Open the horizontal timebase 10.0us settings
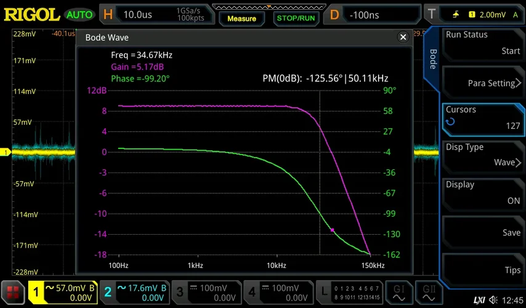The height and width of the screenshot is (308, 526). (x=154, y=14)
